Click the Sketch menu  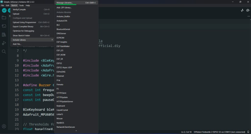click(x=14, y=5)
